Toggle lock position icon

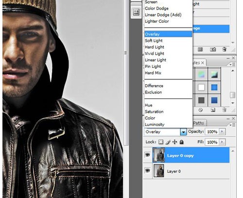coord(174,142)
